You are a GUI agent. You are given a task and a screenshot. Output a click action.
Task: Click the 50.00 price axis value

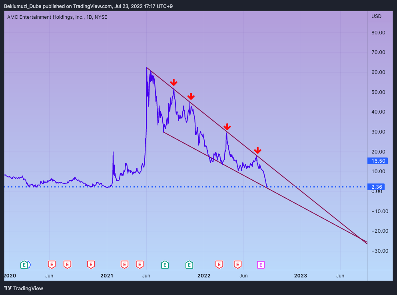coord(378,92)
